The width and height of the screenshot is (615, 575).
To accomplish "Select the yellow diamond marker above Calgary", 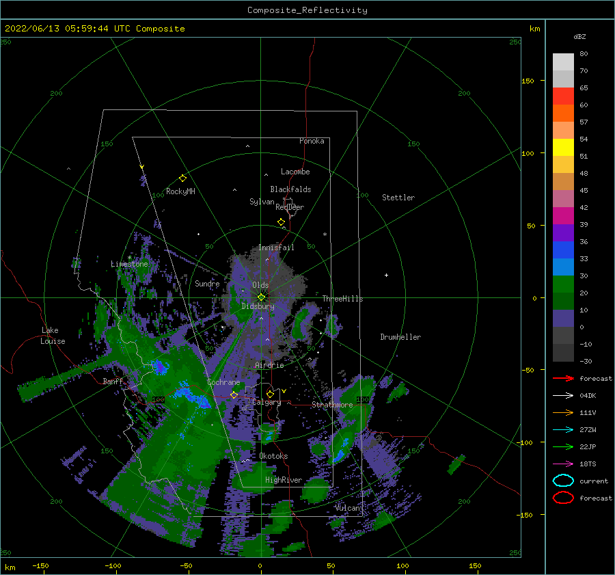I will 270,394.
